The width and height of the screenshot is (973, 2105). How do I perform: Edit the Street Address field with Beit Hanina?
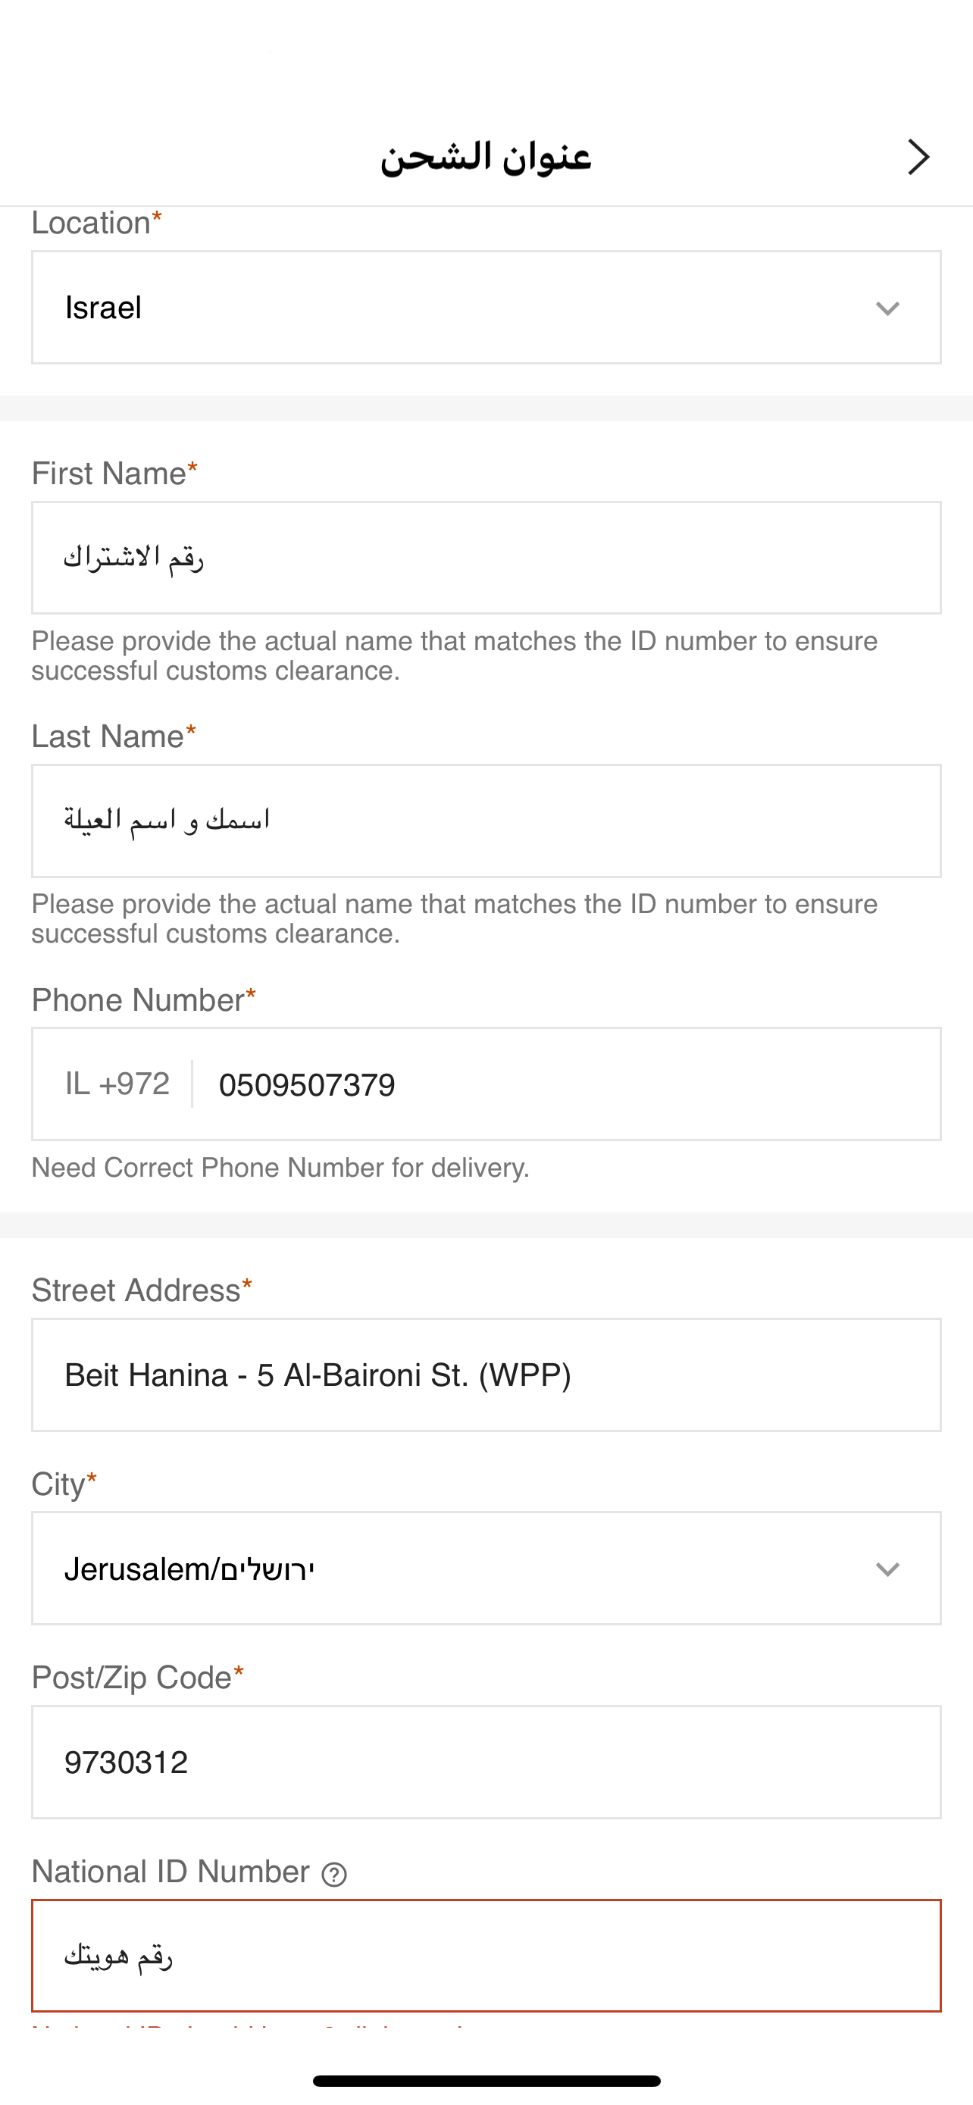click(x=485, y=1375)
